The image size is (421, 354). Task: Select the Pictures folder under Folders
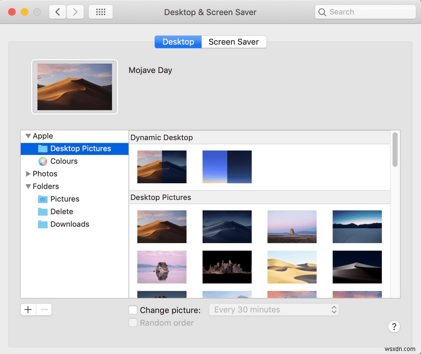pyautogui.click(x=64, y=199)
